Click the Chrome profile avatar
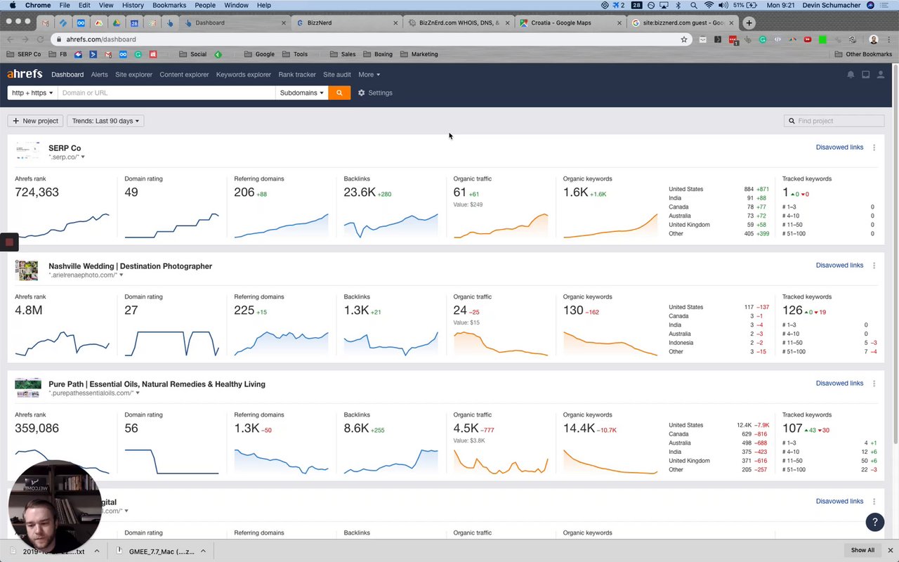This screenshot has height=562, width=899. pos(874,39)
